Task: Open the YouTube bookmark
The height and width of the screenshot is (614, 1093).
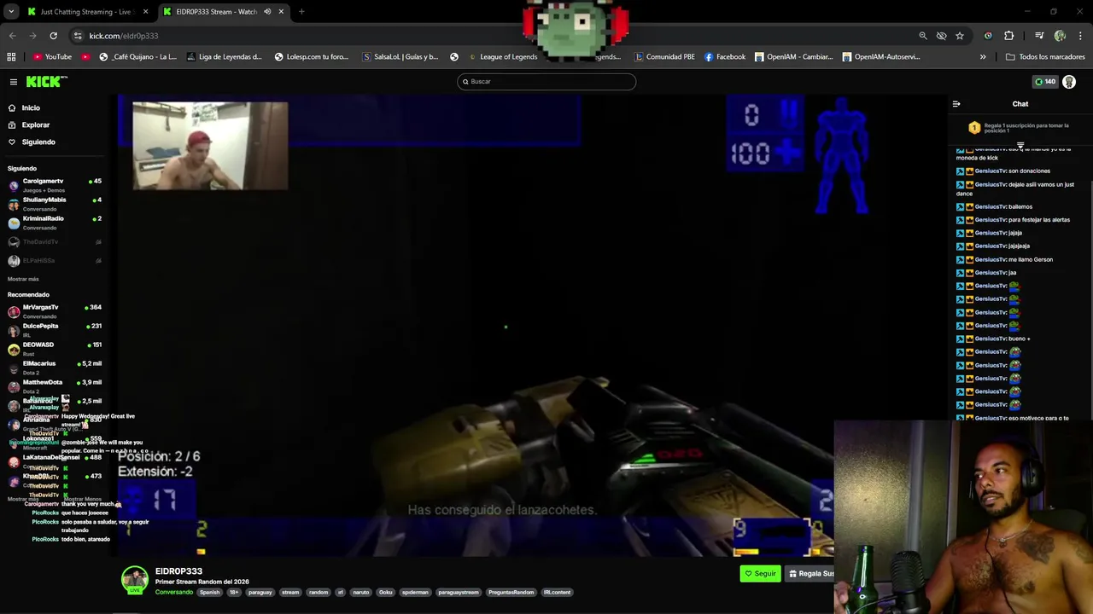Action: [52, 57]
